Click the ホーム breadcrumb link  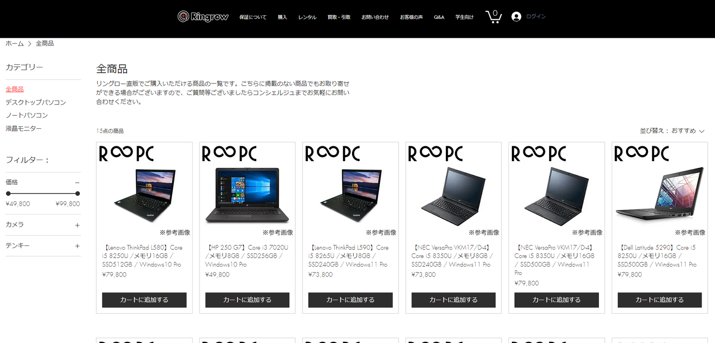[x=14, y=44]
